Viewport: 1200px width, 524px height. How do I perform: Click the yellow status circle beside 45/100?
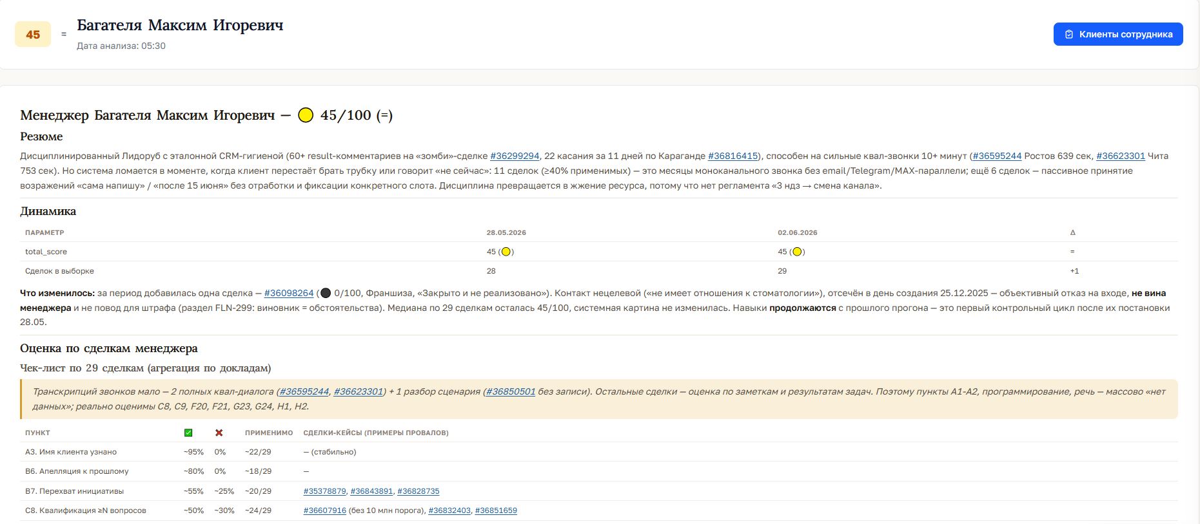306,115
